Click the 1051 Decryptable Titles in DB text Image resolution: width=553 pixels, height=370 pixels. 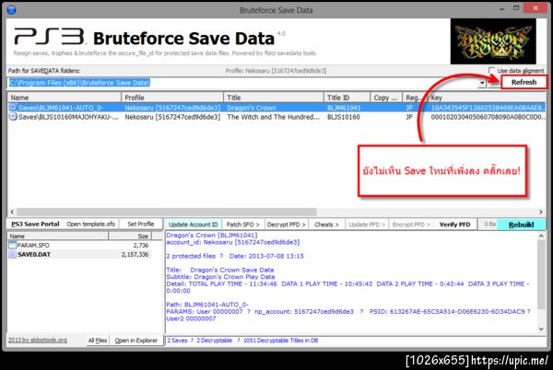coord(281,341)
